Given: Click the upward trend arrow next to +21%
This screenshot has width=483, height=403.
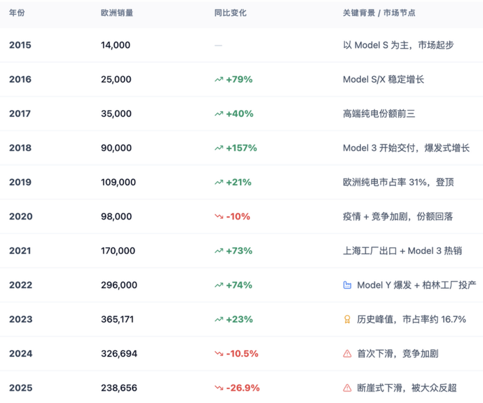Looking at the screenshot, I should pos(219,182).
